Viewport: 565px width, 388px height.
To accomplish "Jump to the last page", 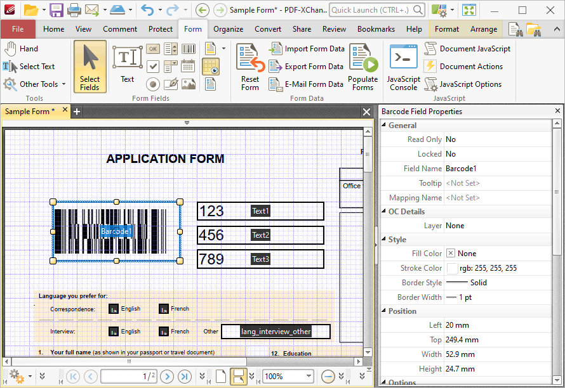I will tap(185, 377).
